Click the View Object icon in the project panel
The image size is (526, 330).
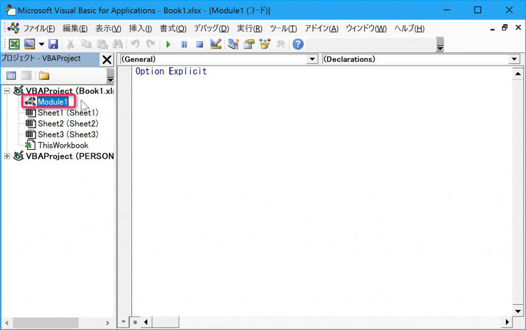click(27, 76)
